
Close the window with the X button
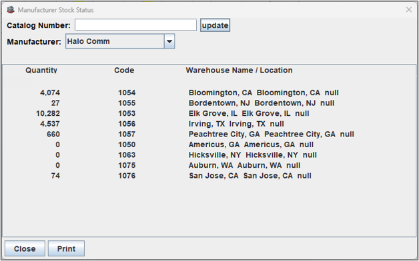[408, 10]
